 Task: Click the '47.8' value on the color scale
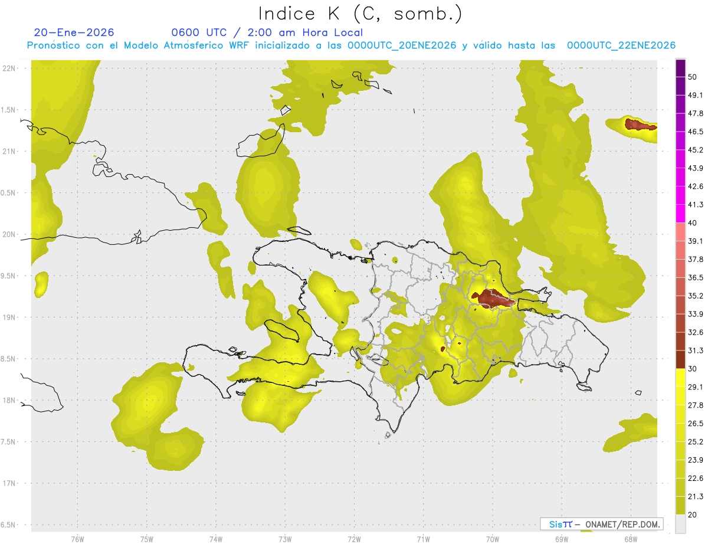coord(696,113)
